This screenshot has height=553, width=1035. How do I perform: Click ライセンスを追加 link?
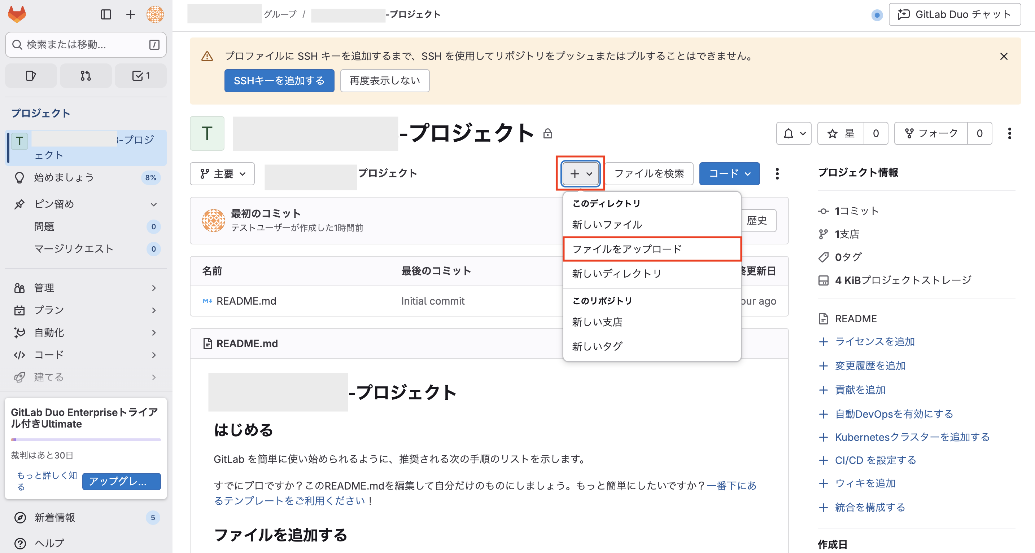click(867, 341)
